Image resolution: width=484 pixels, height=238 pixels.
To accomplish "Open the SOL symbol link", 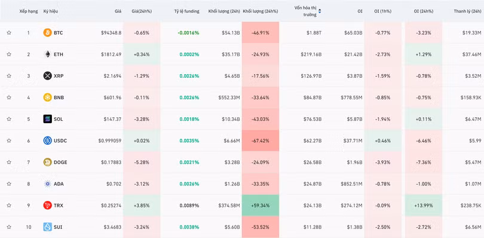I will tap(59, 119).
